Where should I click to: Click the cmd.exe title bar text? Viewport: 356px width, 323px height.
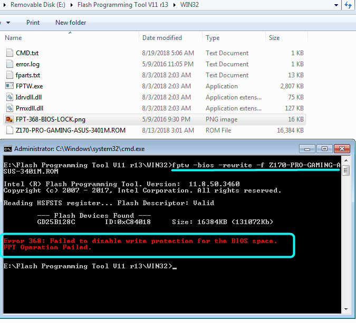coord(80,149)
